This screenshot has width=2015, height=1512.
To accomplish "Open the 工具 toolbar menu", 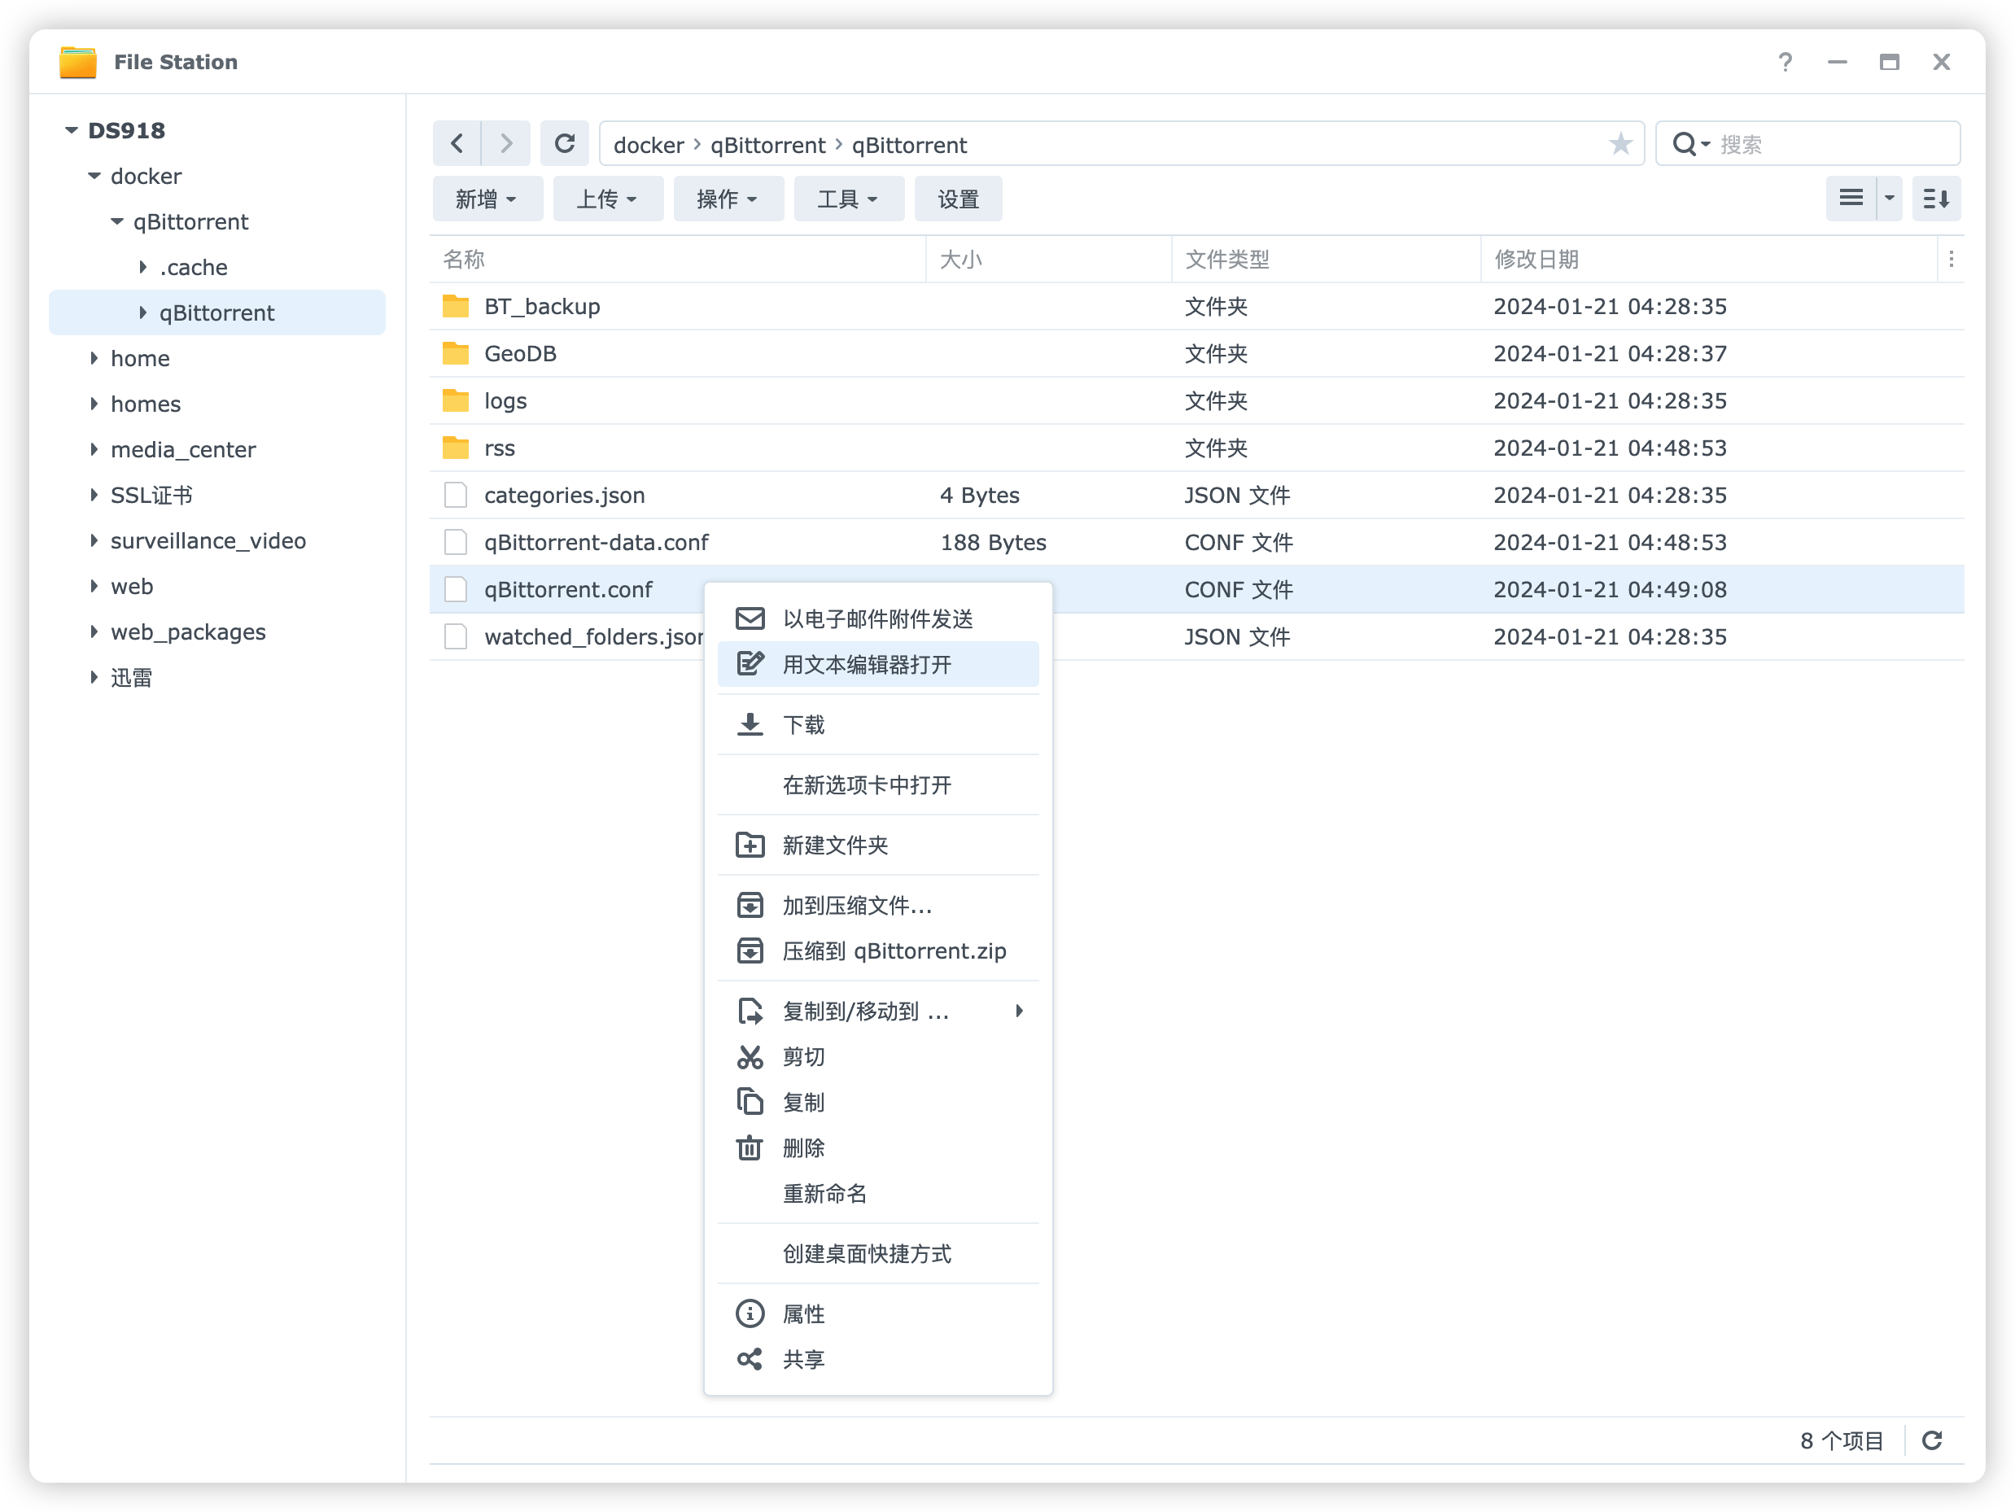I will click(x=847, y=199).
